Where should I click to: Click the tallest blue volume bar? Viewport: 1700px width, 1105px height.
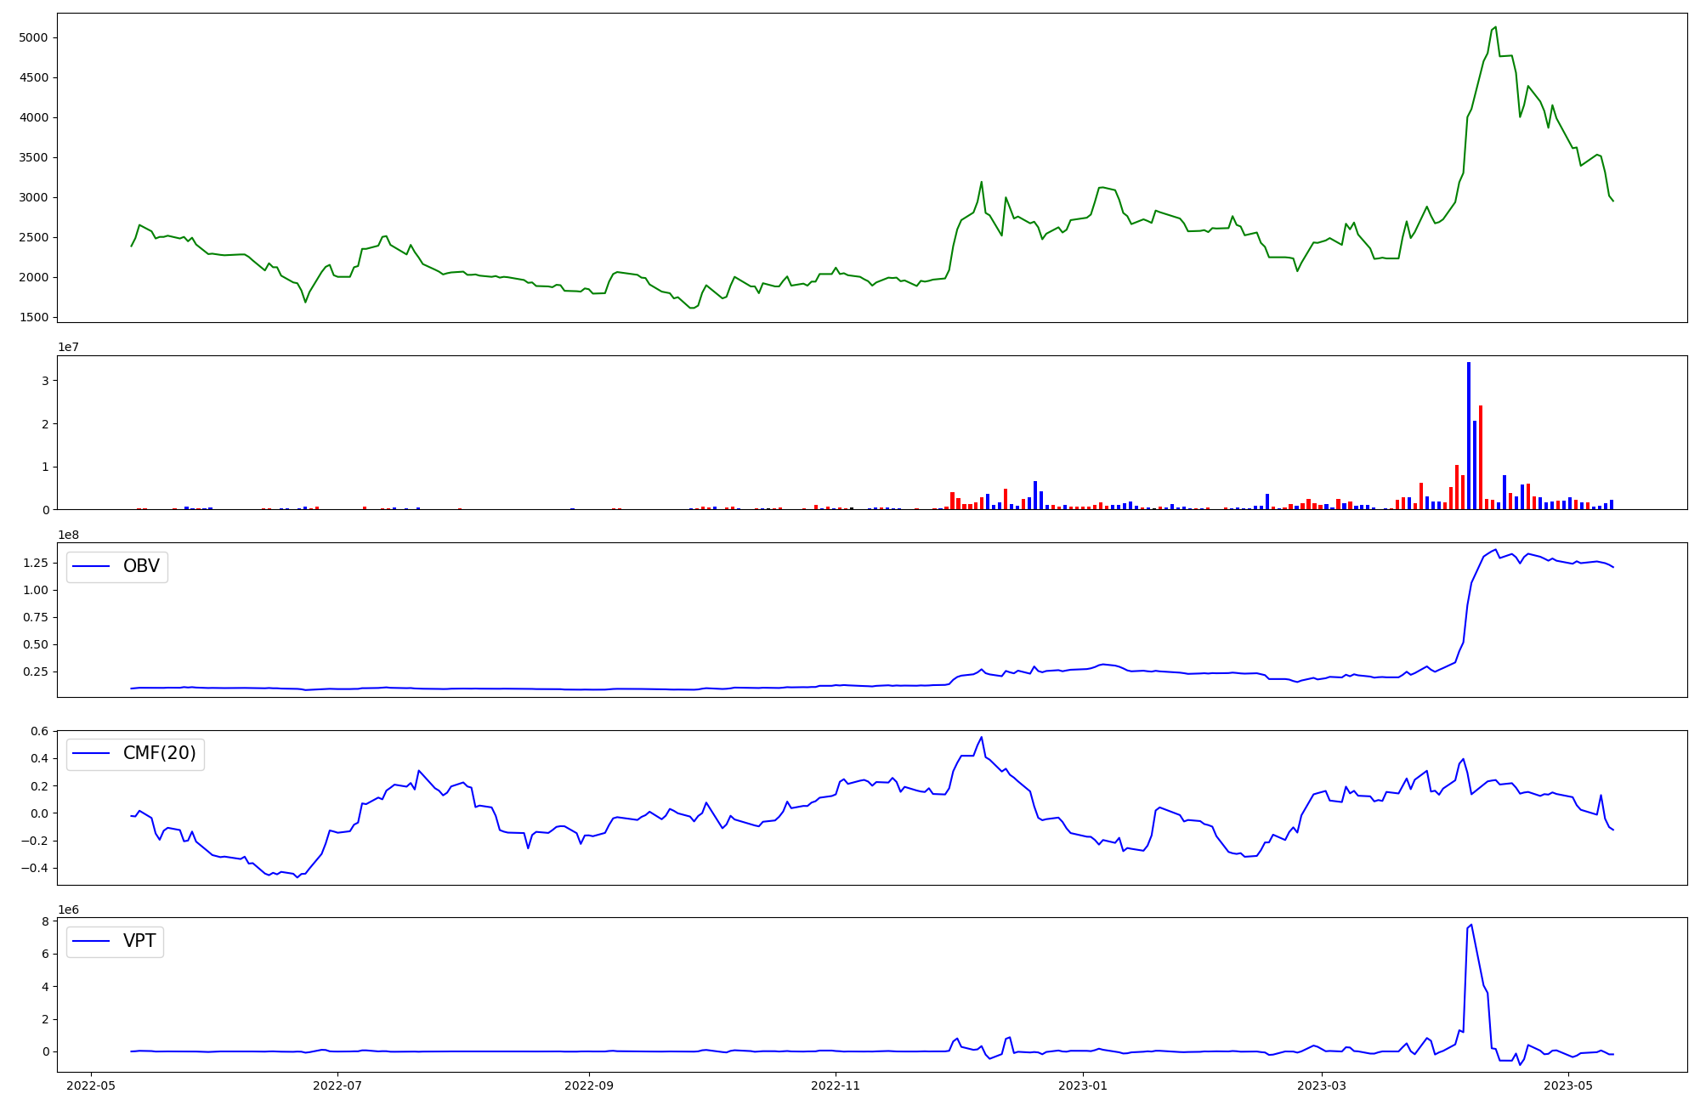[1468, 433]
